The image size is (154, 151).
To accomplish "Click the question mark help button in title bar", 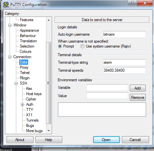I will tap(132, 3).
